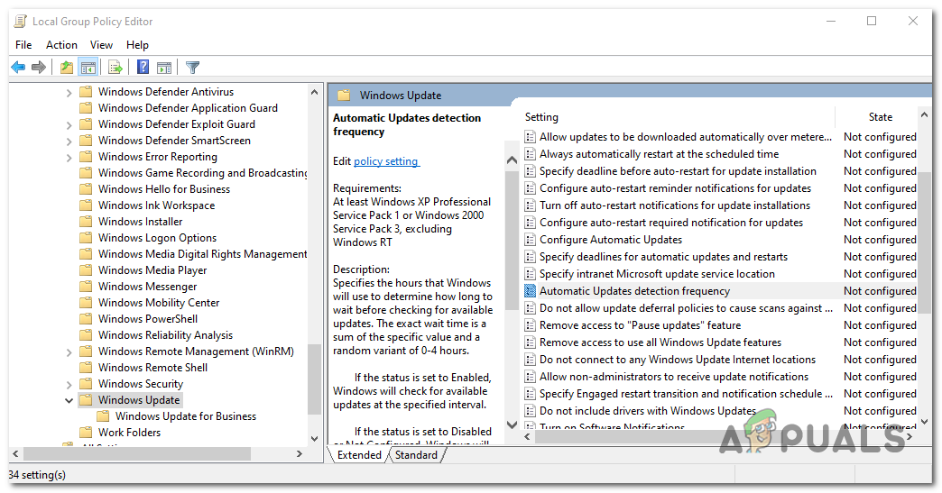This screenshot has width=942, height=493.
Task: Click the Forward arrow toolbar button
Action: tap(39, 68)
